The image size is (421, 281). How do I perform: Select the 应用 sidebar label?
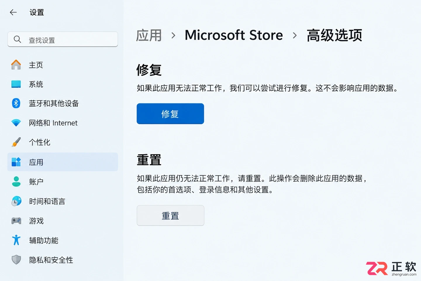[36, 162]
